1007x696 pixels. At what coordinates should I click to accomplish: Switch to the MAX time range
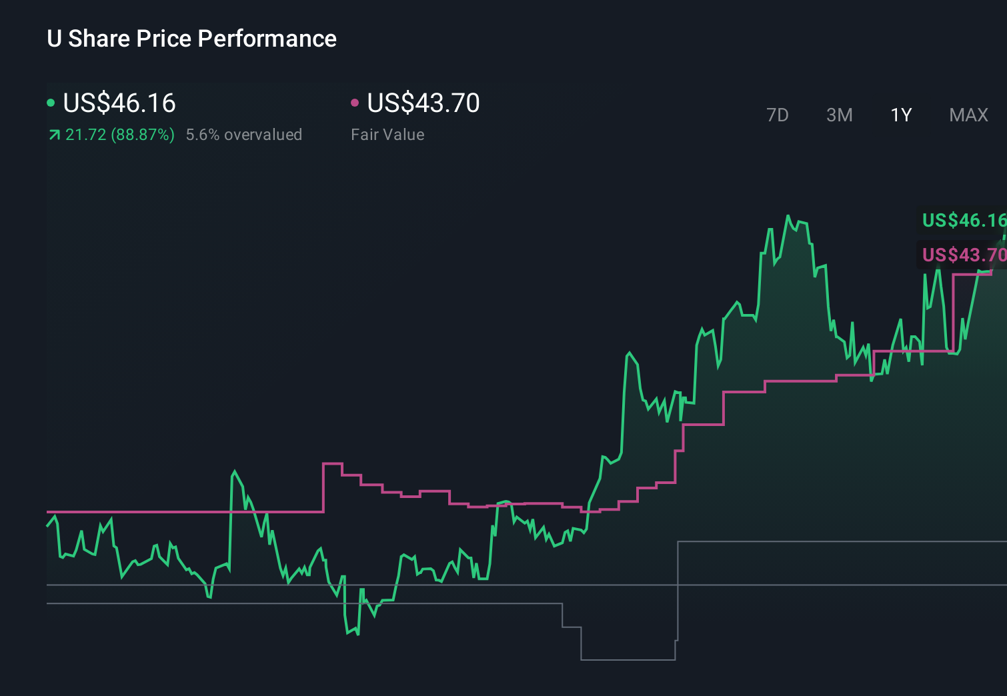(968, 115)
